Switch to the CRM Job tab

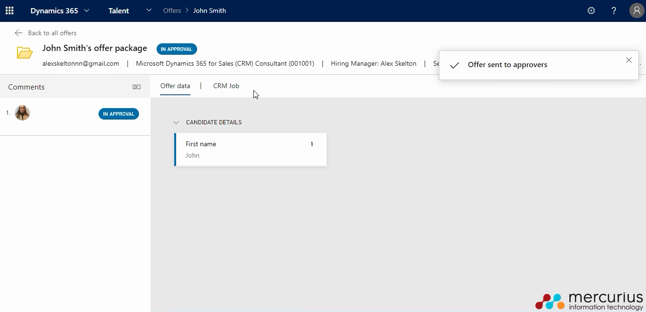226,86
